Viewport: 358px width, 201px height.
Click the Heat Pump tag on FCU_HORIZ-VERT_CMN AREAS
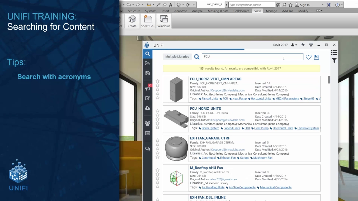click(x=239, y=99)
